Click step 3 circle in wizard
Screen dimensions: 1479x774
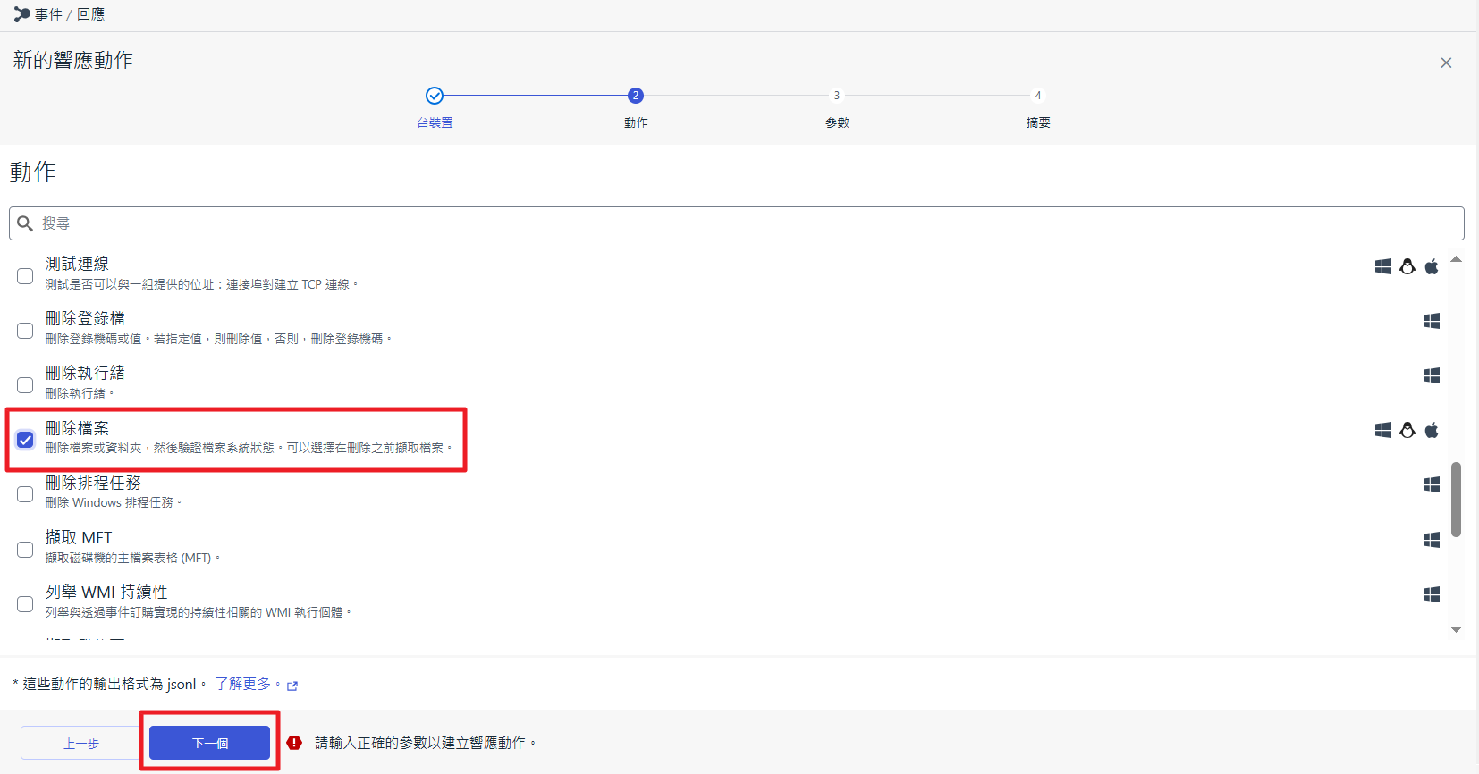coord(837,96)
